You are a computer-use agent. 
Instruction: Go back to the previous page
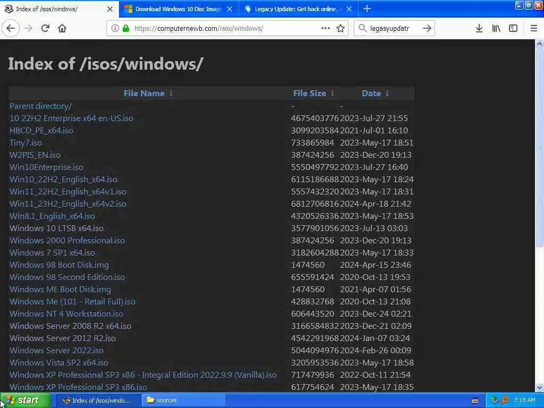click(11, 29)
